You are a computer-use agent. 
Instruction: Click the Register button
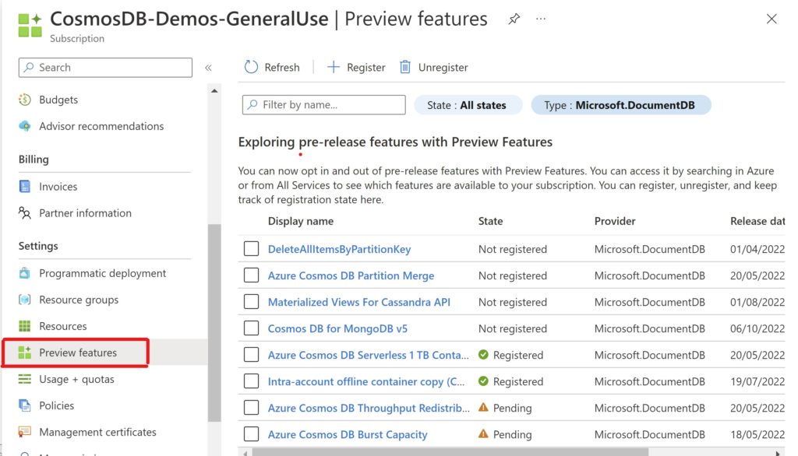pyautogui.click(x=356, y=67)
